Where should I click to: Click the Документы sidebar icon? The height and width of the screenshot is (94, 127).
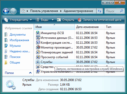coord(6,35)
